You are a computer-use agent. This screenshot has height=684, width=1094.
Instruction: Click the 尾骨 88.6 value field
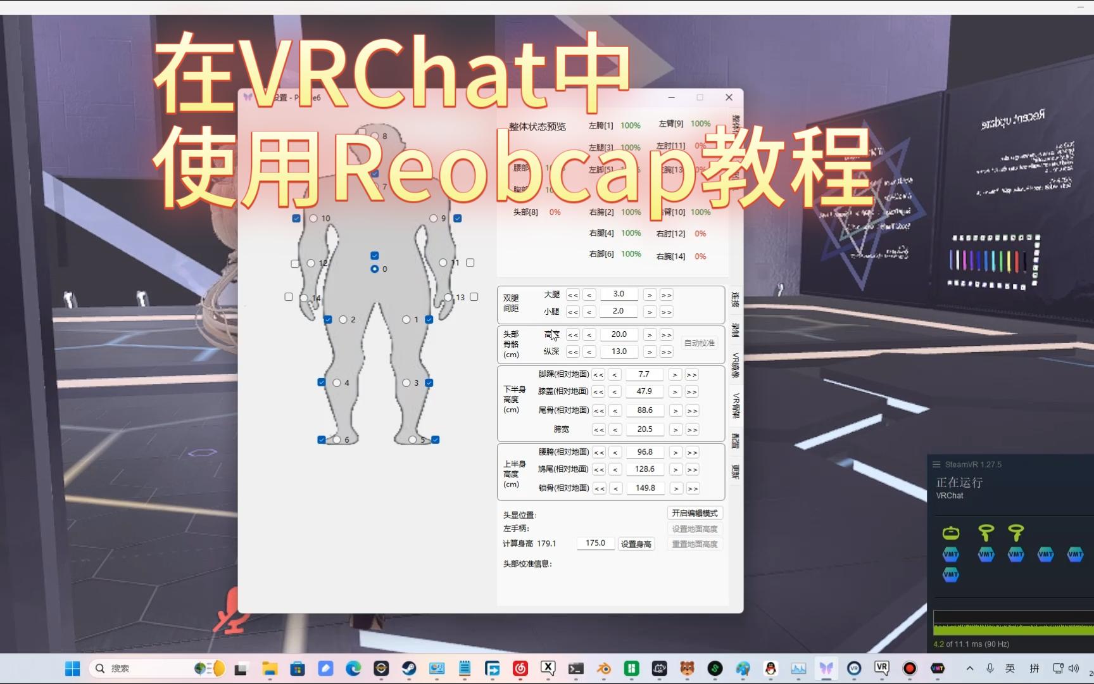[644, 410]
